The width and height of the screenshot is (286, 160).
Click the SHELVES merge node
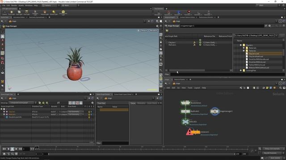tap(185, 121)
